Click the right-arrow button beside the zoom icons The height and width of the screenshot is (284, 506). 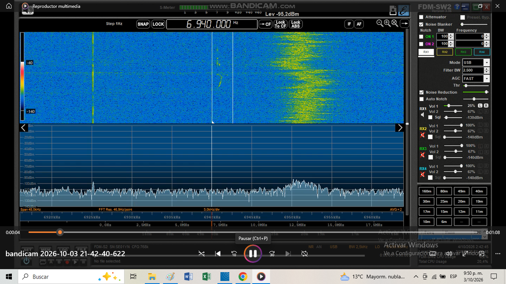[405, 24]
